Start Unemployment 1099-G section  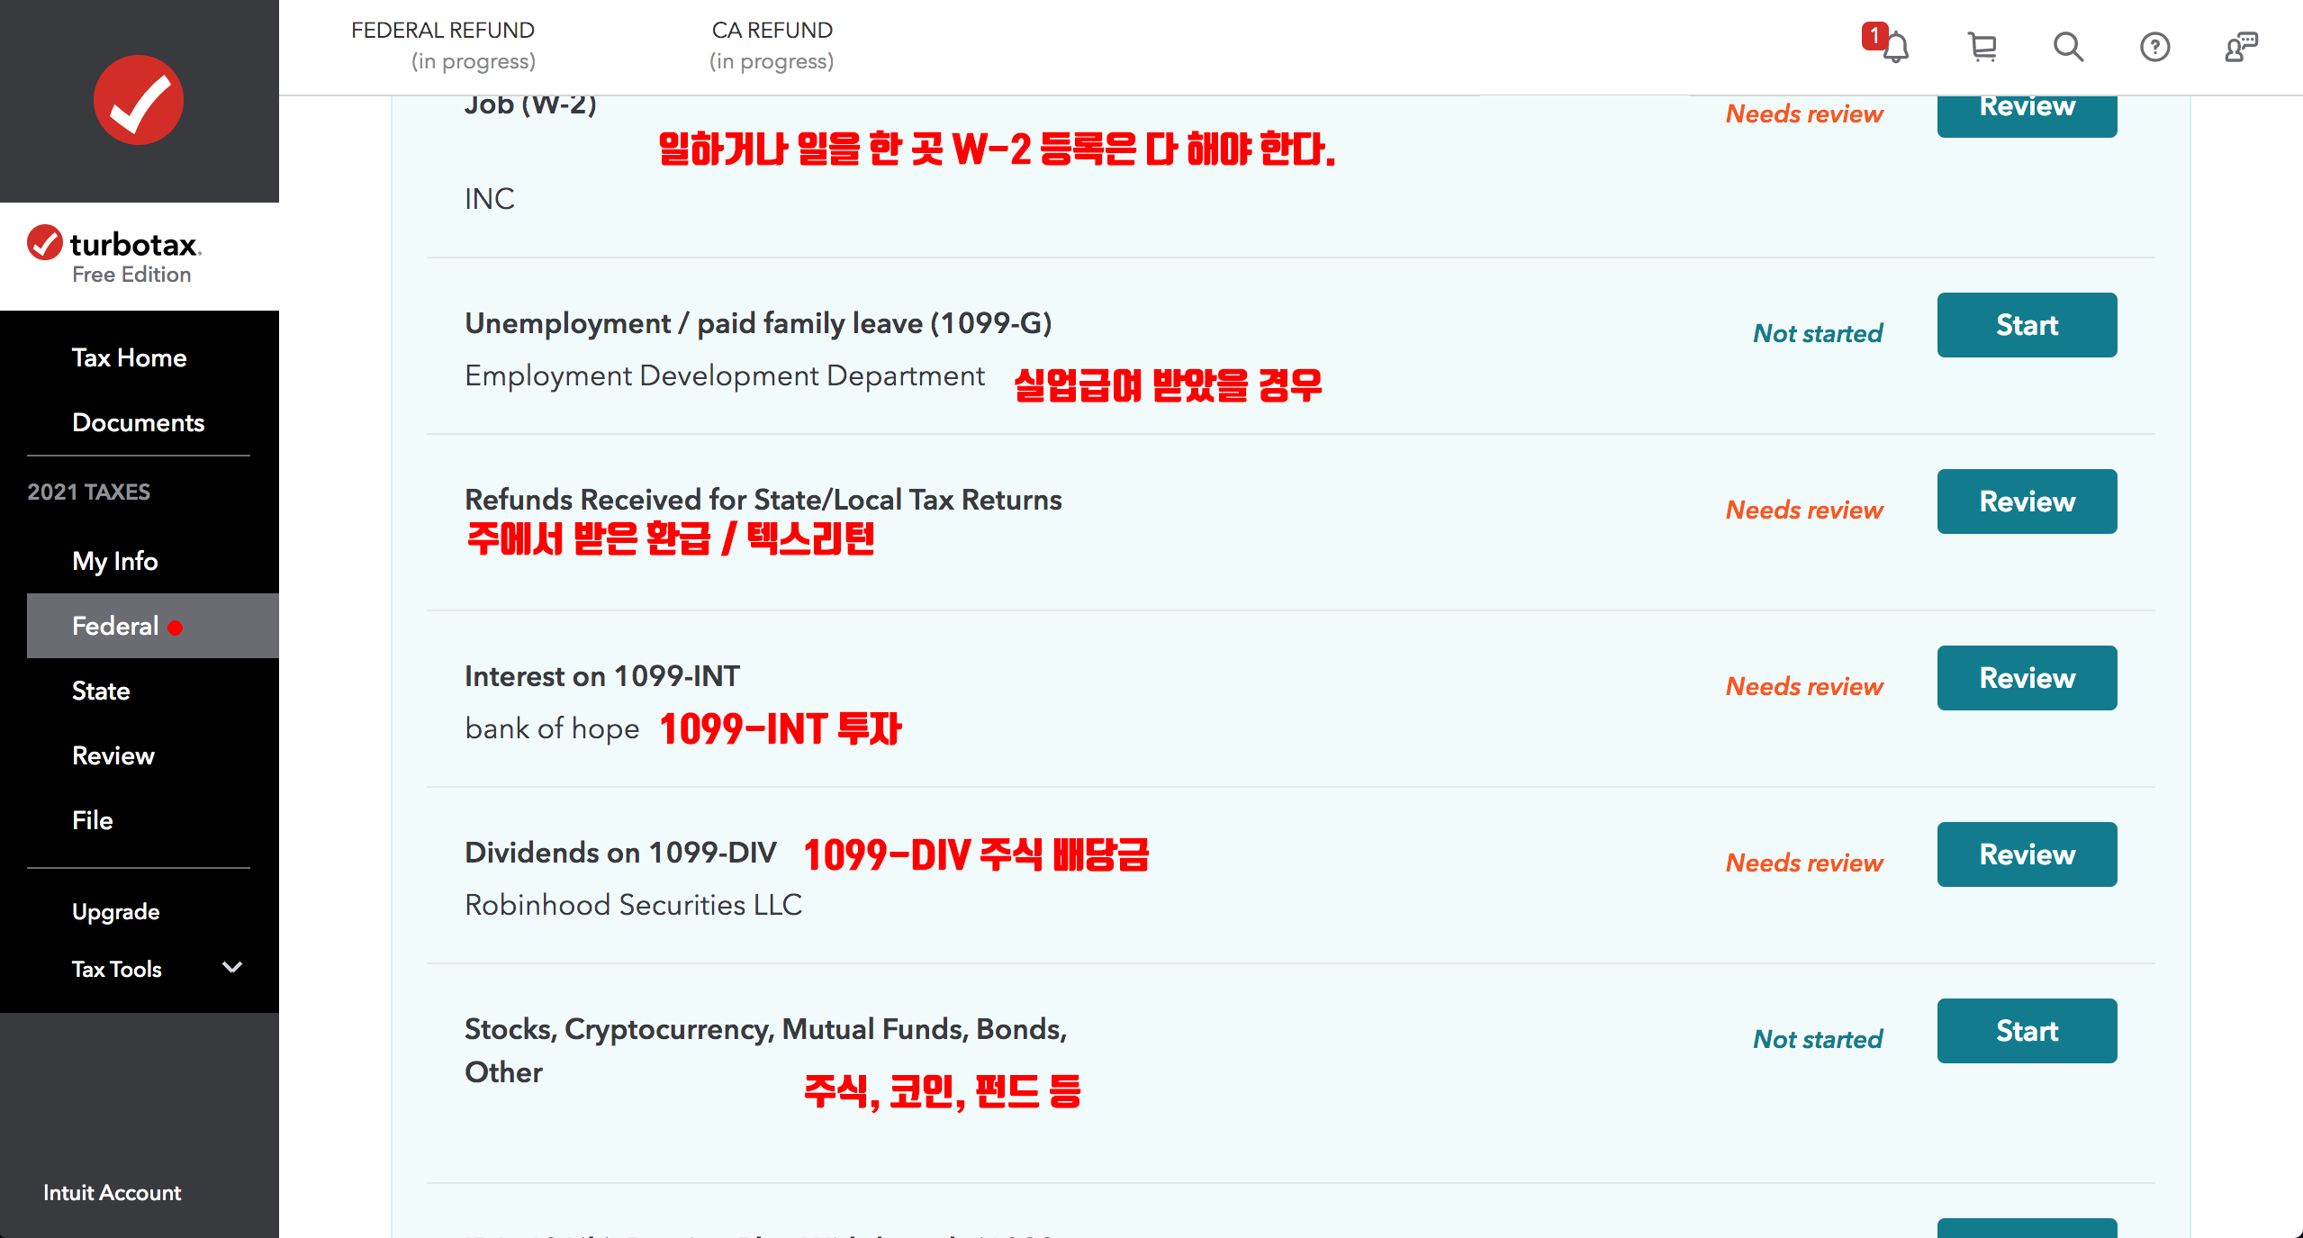[x=2027, y=325]
